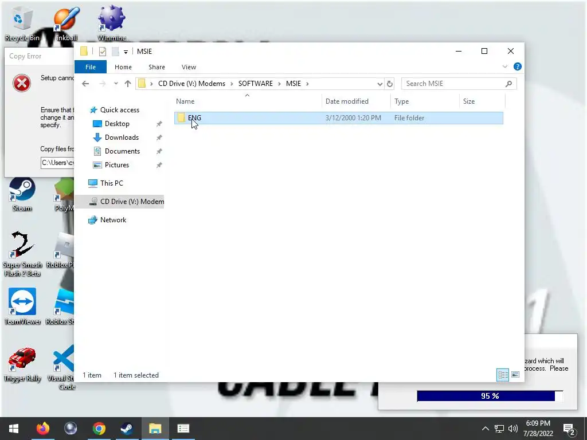Unpin Pictures using its pin icon

tap(159, 165)
